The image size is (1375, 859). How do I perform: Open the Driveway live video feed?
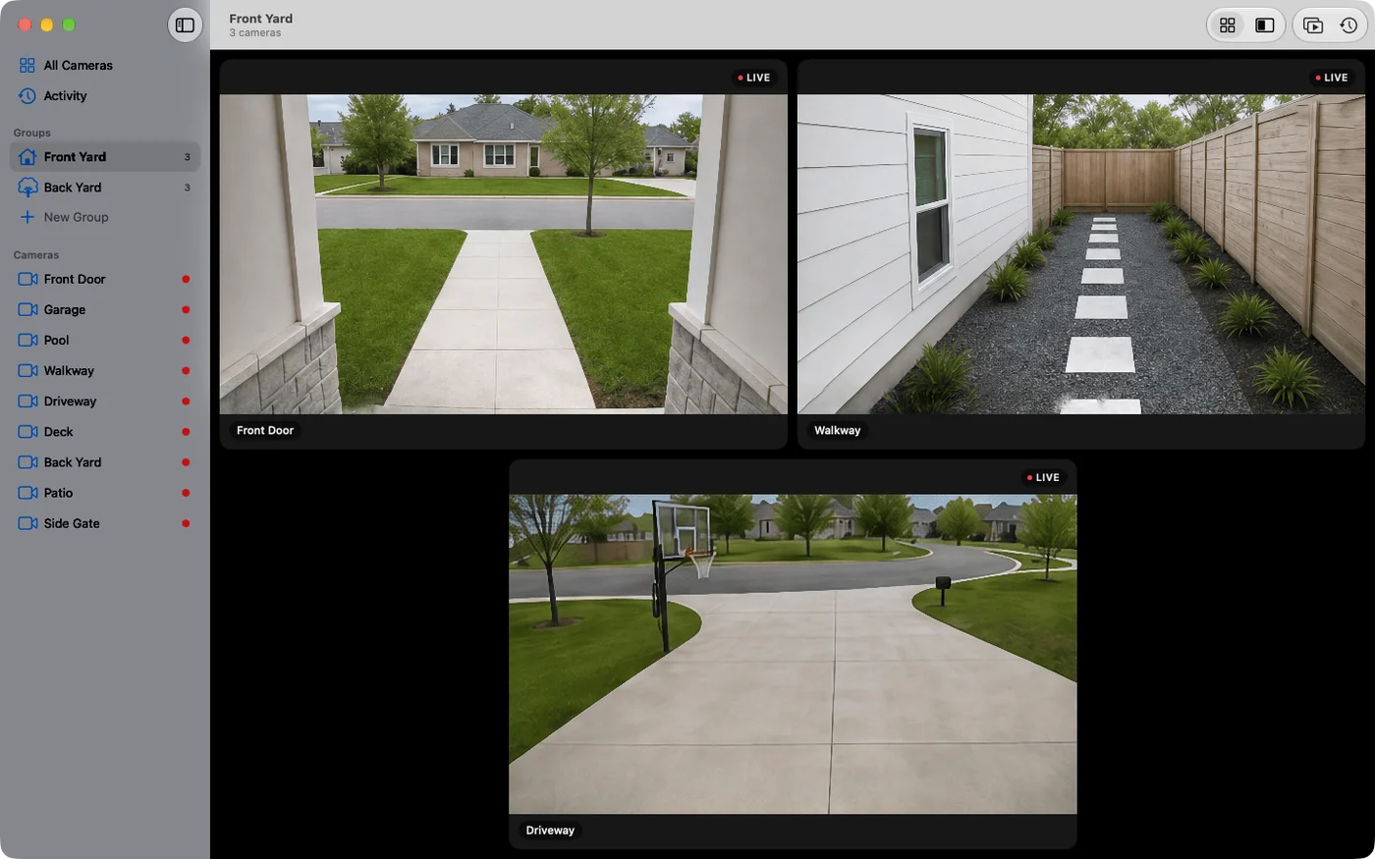tap(793, 654)
